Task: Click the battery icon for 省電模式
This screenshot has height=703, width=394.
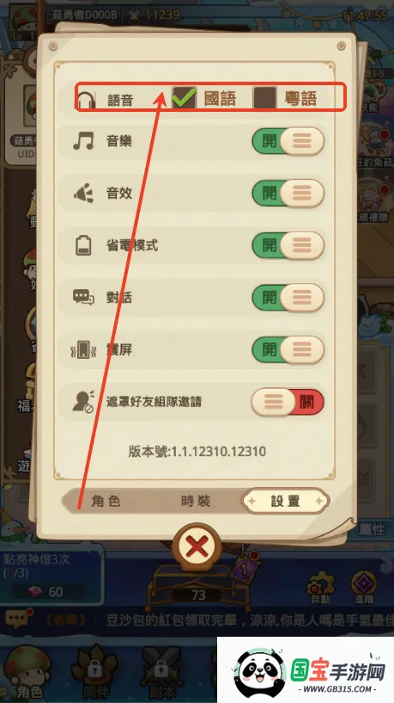Action: click(x=83, y=246)
